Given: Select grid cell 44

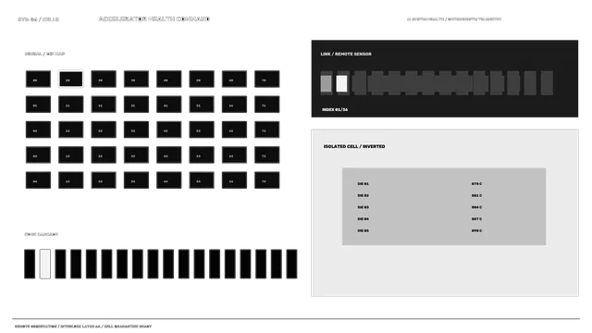Looking at the screenshot, I should coord(168,180).
